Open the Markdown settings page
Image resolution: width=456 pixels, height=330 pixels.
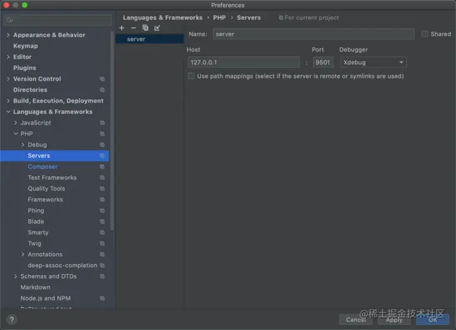pos(36,287)
